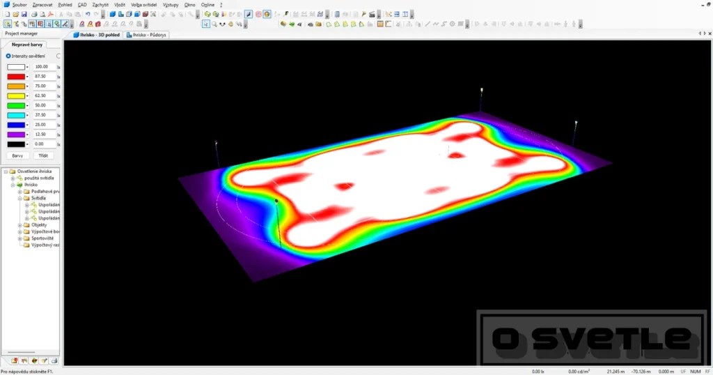713x375 pixels.
Task: Open the Soubor menu
Action: [19, 5]
